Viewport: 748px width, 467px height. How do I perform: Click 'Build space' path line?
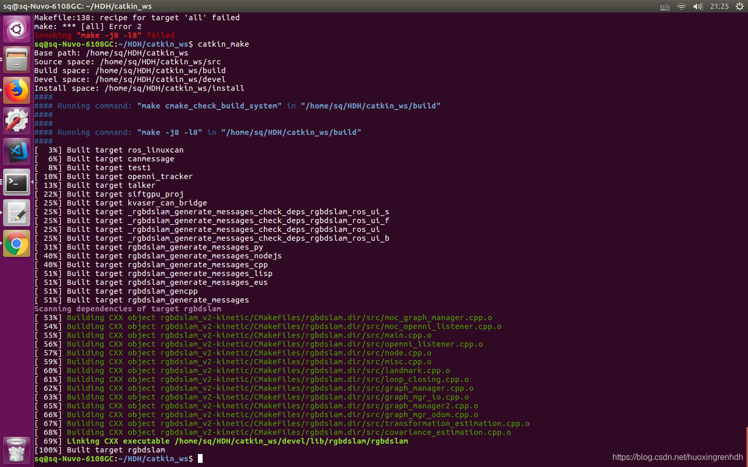click(130, 71)
